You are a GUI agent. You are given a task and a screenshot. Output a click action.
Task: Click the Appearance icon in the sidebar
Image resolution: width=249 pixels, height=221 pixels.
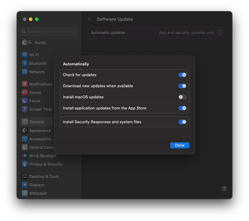click(25, 130)
